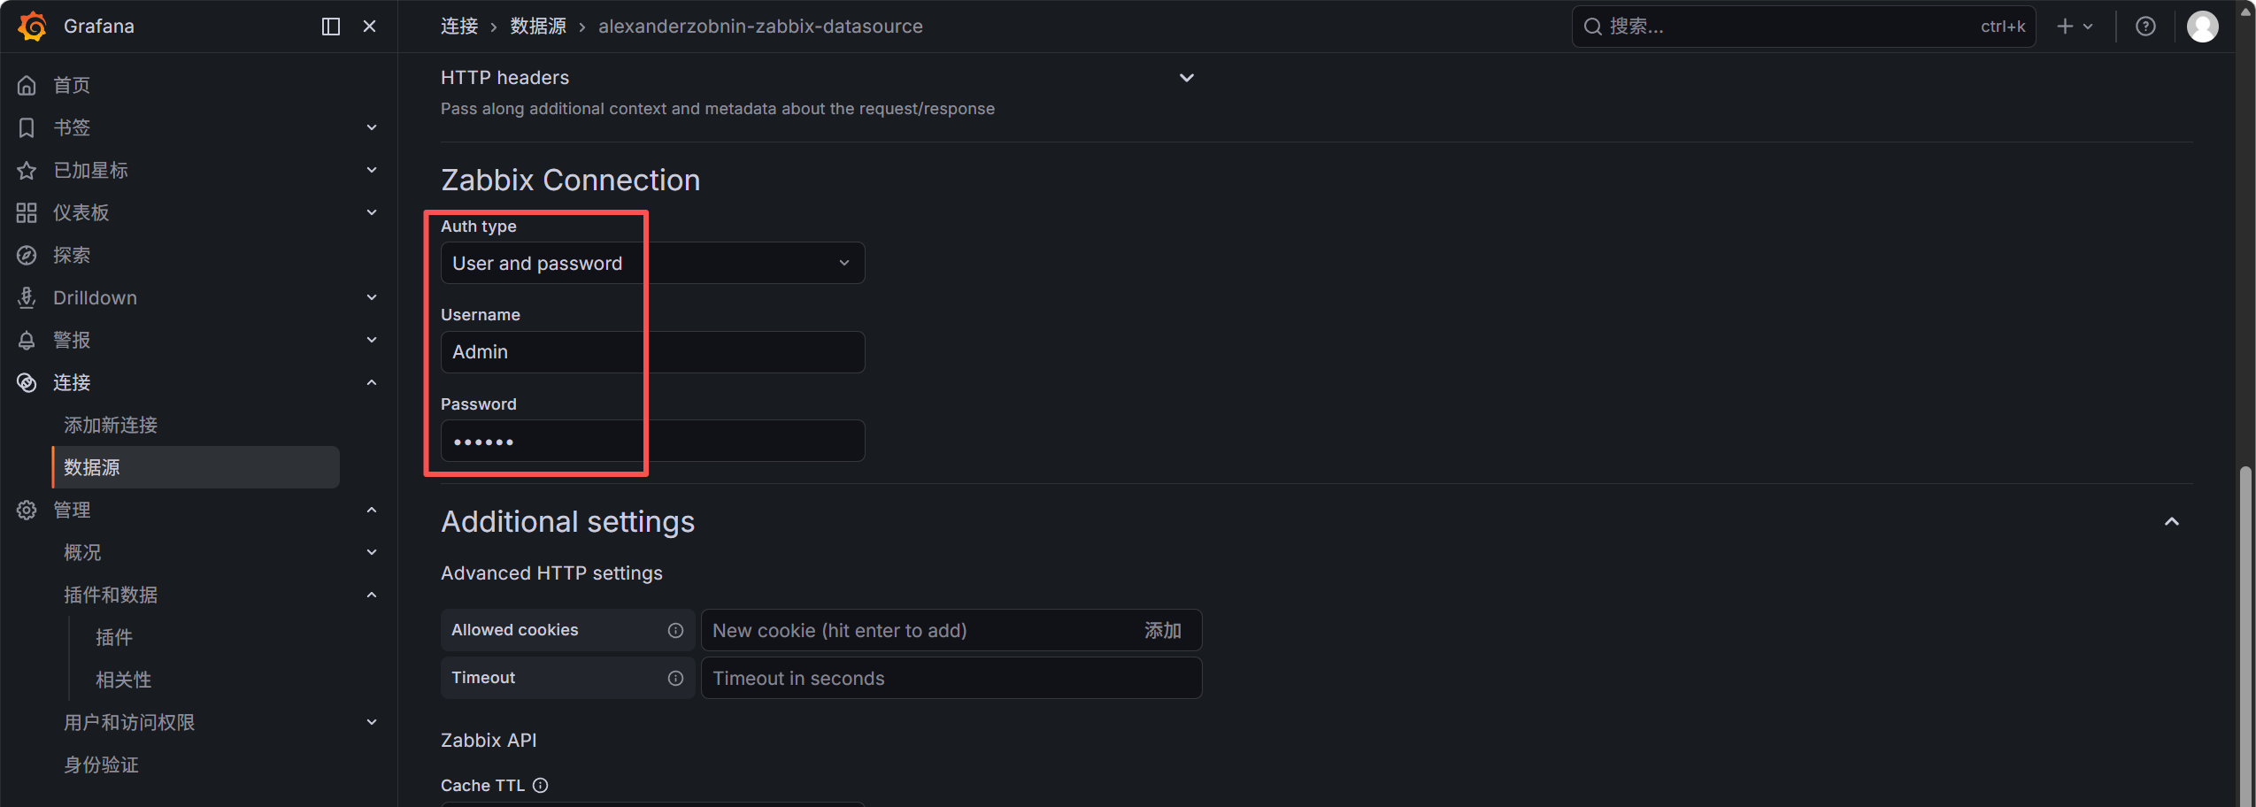Screen dimensions: 2256x807
Task: Click the vertical page scrollbar
Action: (2245, 635)
